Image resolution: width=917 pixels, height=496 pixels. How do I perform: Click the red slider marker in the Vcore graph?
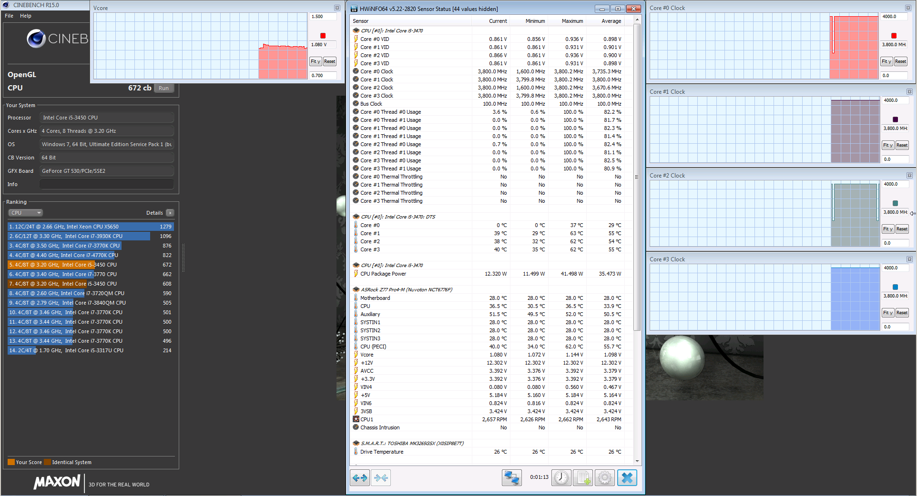323,35
